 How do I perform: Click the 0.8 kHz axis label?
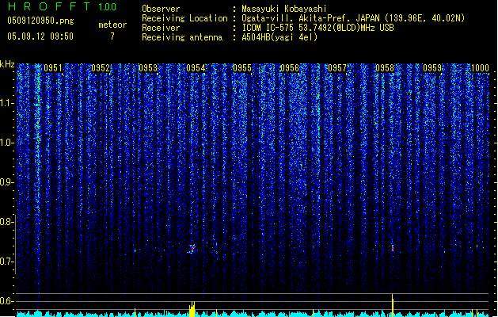point(6,222)
